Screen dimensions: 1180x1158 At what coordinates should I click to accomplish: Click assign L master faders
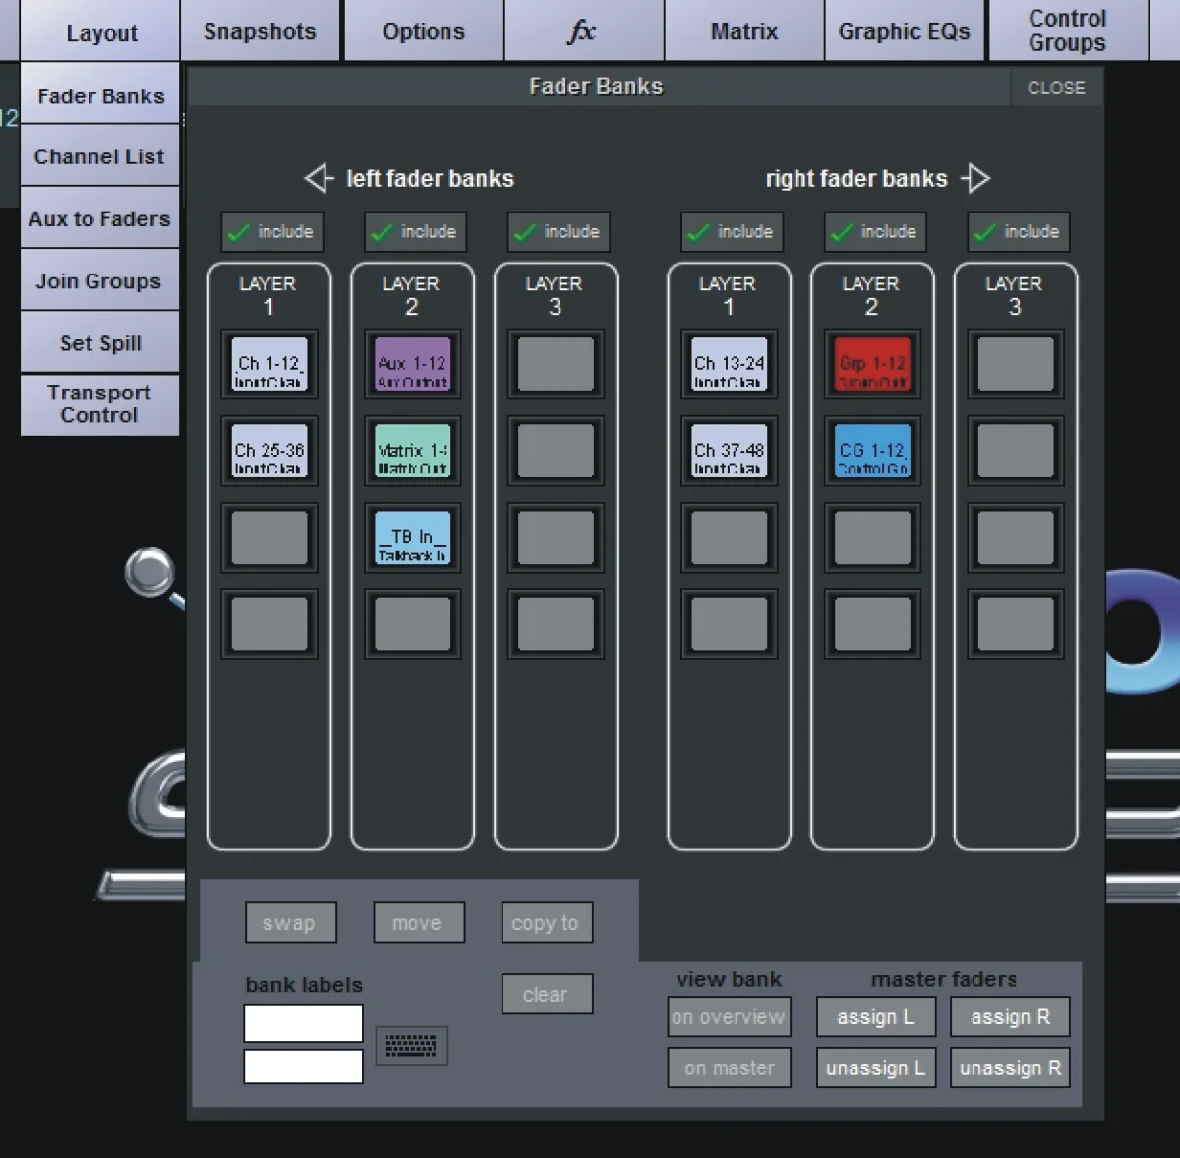(x=876, y=1016)
